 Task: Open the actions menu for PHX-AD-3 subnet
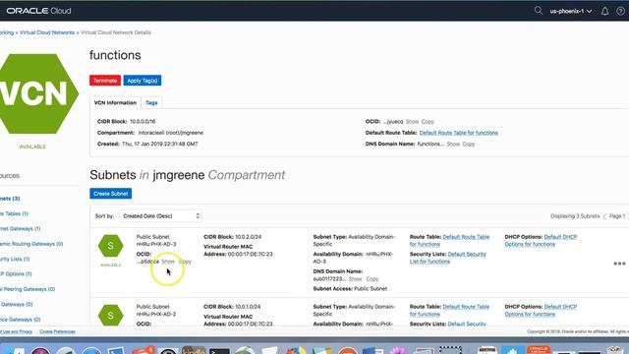[x=619, y=264]
